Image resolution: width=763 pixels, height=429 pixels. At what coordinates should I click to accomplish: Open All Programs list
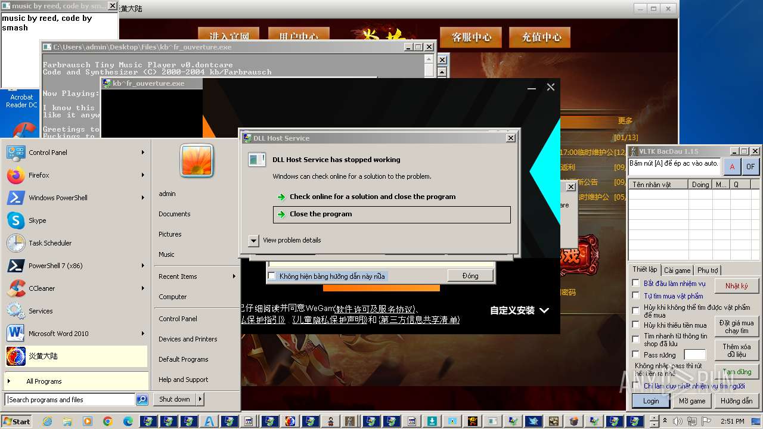click(x=76, y=381)
